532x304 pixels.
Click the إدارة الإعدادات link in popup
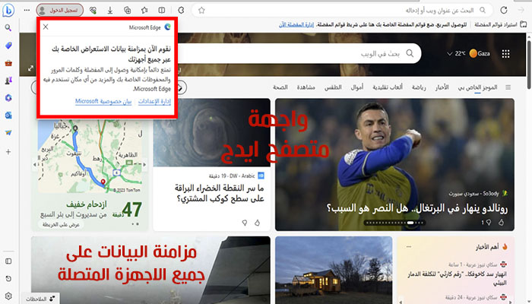tap(154, 101)
